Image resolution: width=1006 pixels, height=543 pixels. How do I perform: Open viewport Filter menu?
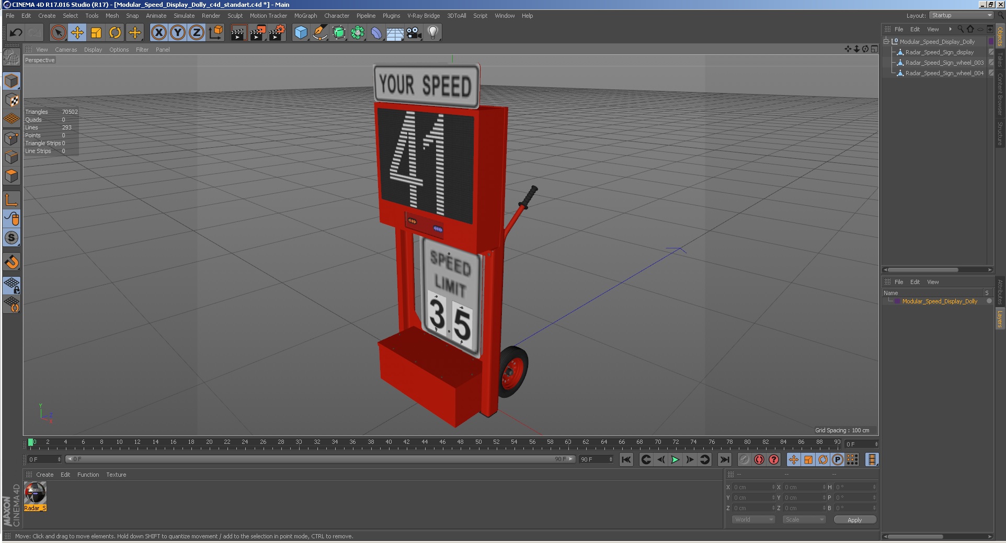click(x=142, y=50)
